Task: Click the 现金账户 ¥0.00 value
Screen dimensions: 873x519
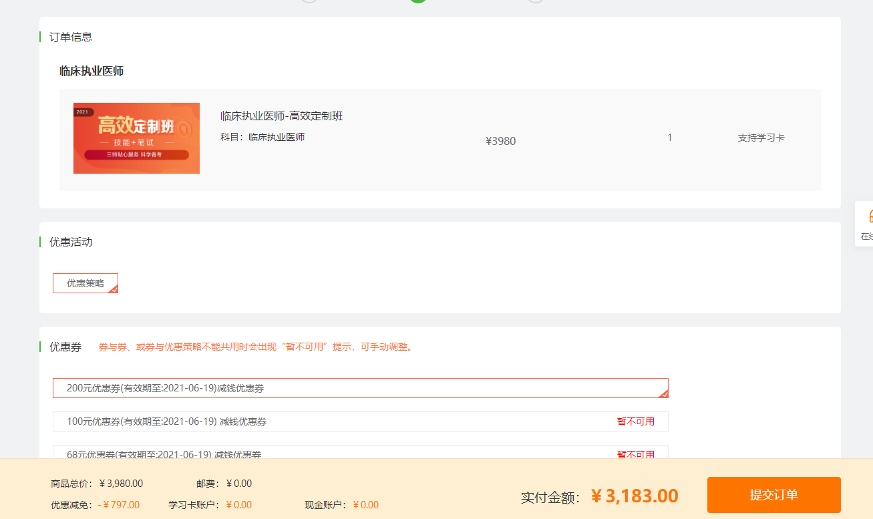Action: tap(366, 505)
